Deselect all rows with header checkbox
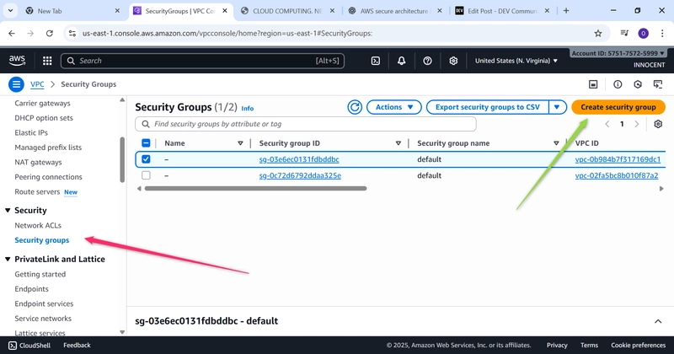This screenshot has height=354, width=674. [146, 143]
